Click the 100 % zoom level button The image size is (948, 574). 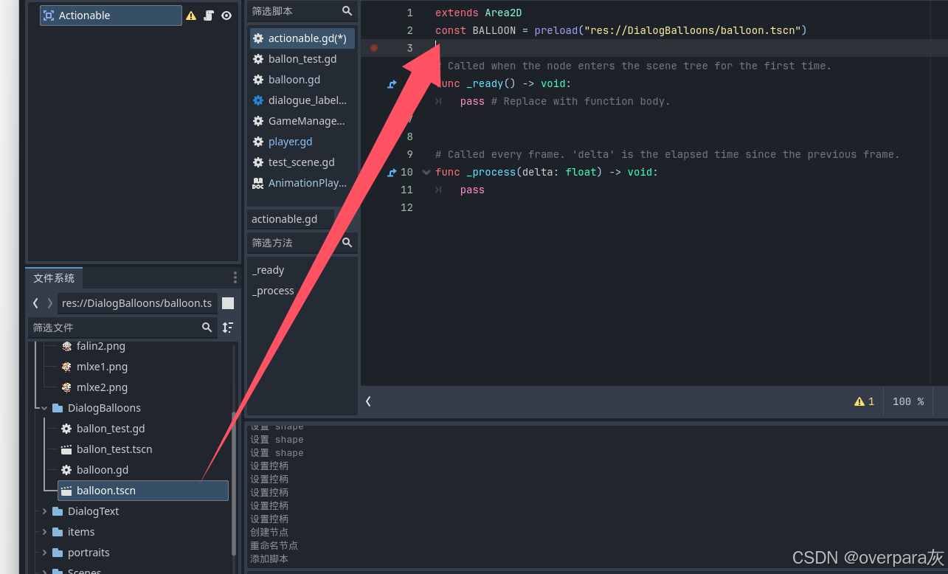(x=908, y=401)
